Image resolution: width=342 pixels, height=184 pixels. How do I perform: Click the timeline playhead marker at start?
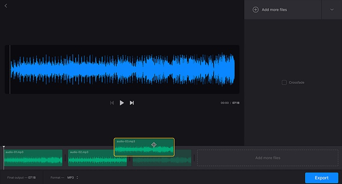point(4,148)
